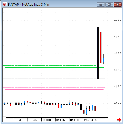Click the tall red candlestick body
123x124 pixels.
pyautogui.click(x=101, y=47)
